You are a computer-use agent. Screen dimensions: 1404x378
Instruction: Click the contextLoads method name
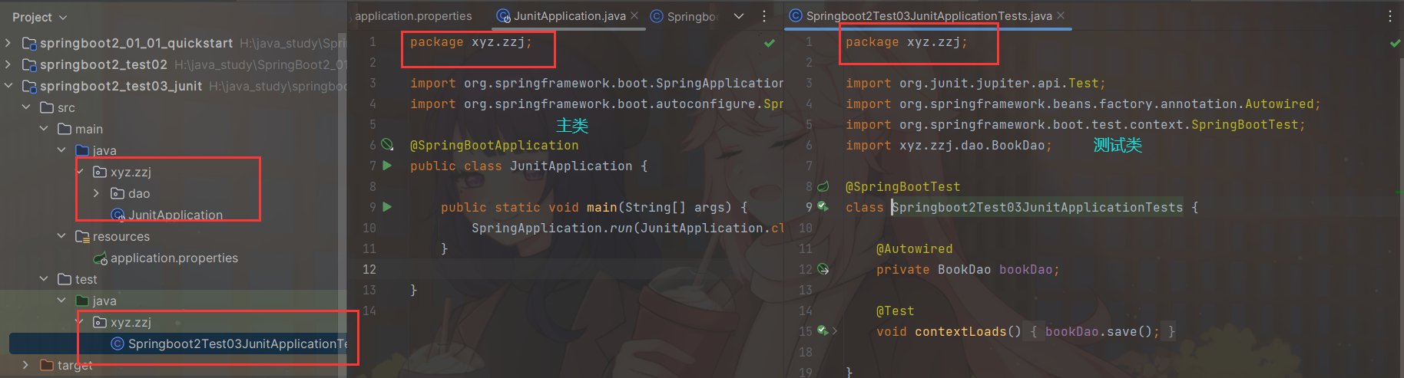[960, 331]
